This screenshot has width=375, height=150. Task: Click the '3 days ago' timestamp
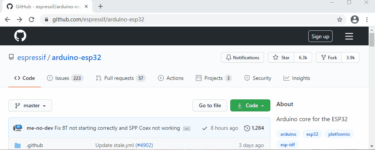tap(251, 145)
